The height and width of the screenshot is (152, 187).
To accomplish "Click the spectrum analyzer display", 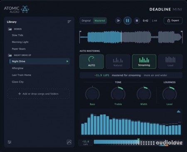I will pos(131,122).
